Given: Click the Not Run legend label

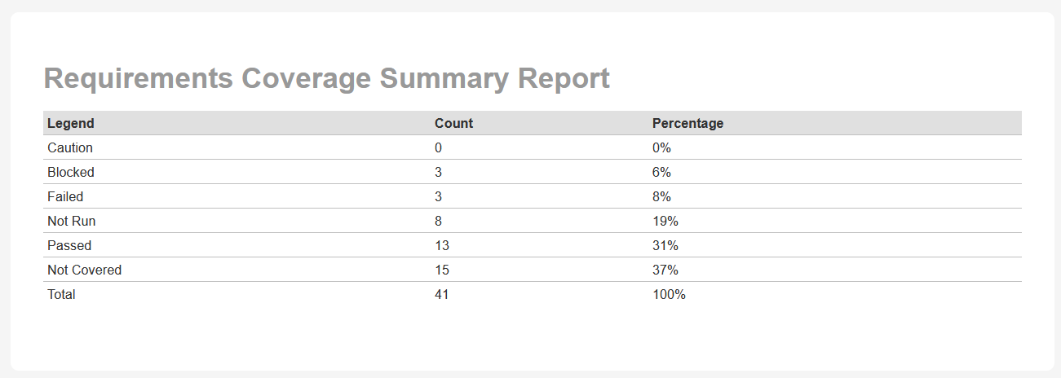Looking at the screenshot, I should 72,222.
